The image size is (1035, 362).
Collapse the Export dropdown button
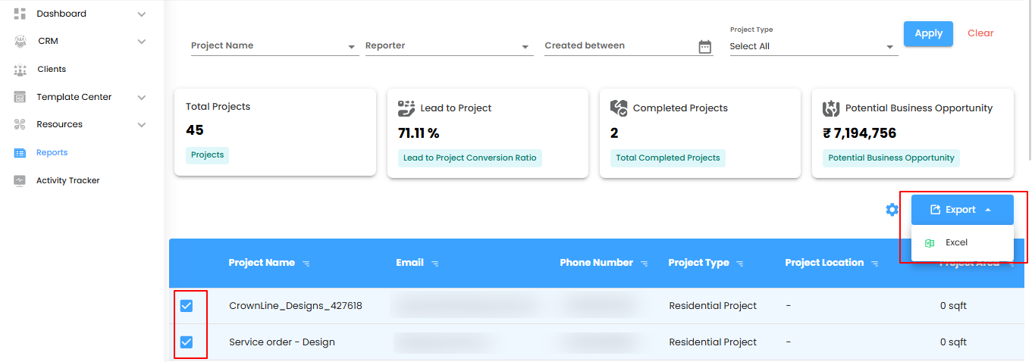tap(962, 210)
